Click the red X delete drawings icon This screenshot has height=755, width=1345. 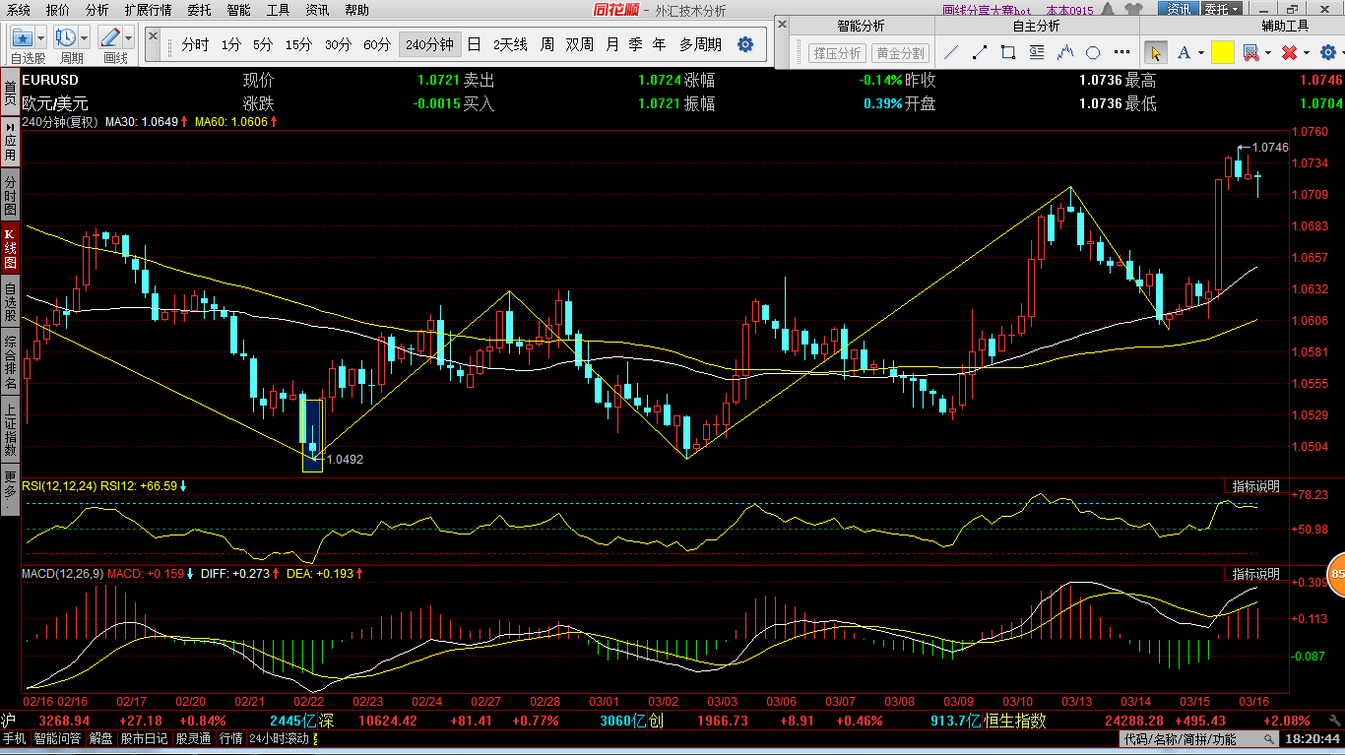coord(1289,52)
